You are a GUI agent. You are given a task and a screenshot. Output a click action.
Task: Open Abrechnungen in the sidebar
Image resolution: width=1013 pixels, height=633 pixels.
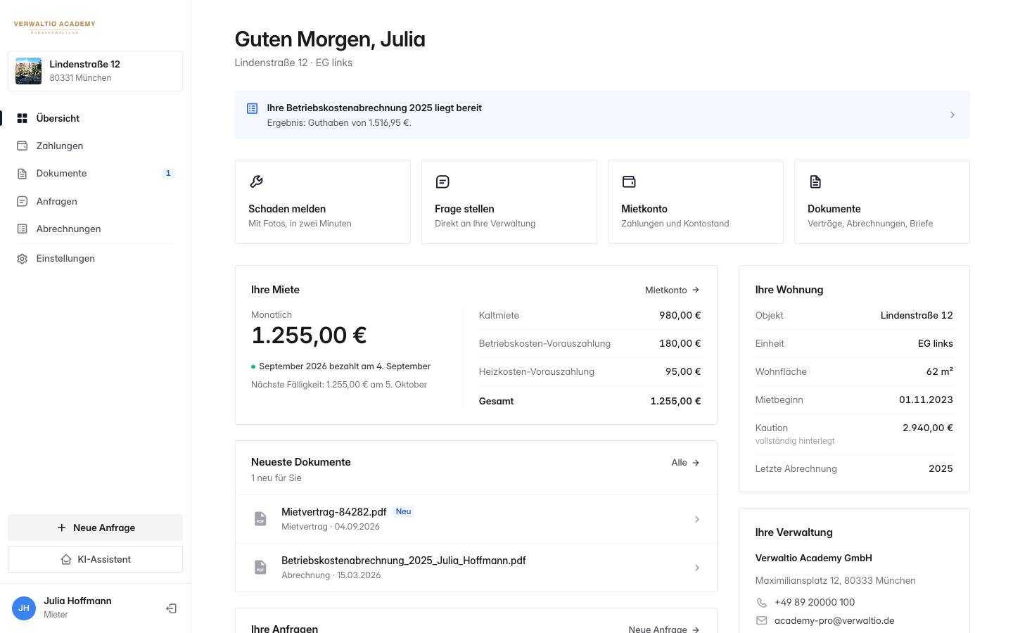pos(95,229)
